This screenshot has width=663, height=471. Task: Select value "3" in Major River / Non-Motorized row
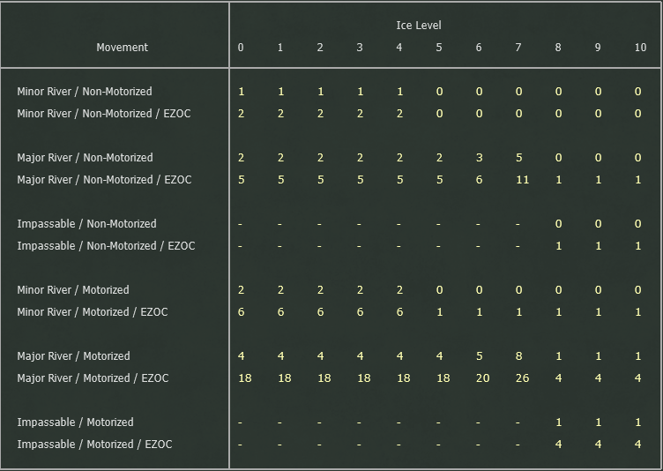coord(479,157)
